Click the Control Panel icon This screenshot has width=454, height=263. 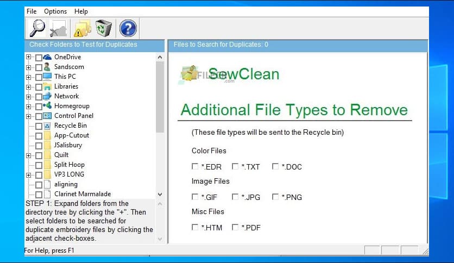click(x=47, y=116)
